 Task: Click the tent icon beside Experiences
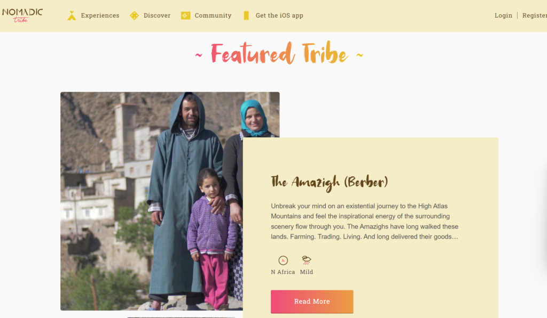(x=72, y=15)
